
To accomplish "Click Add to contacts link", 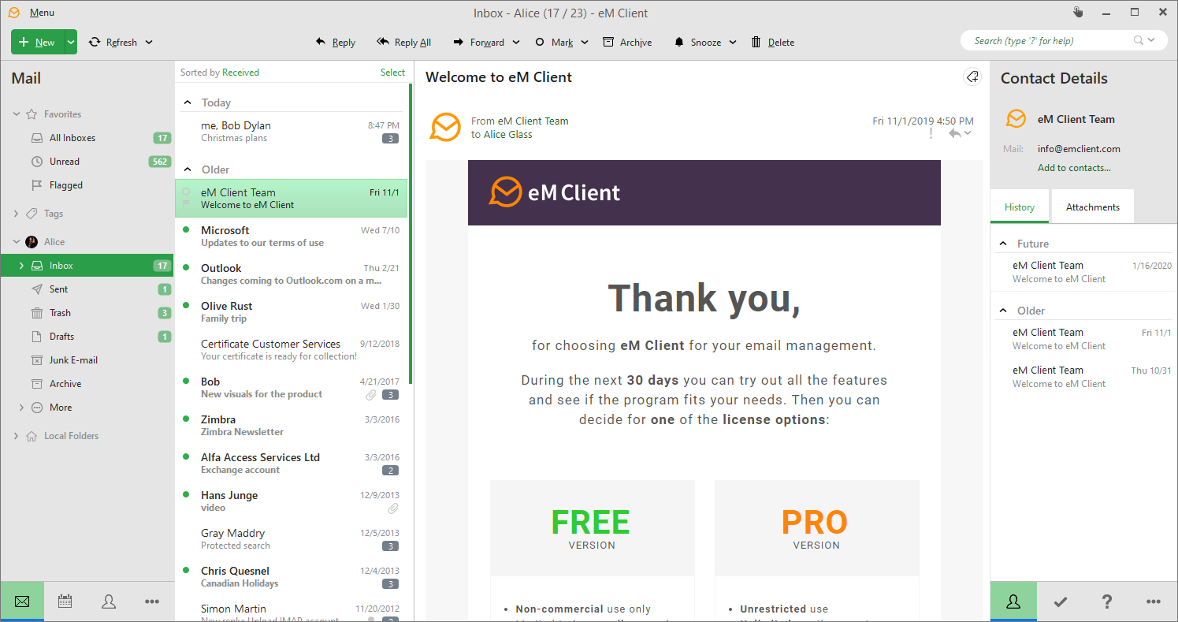I will coord(1074,168).
